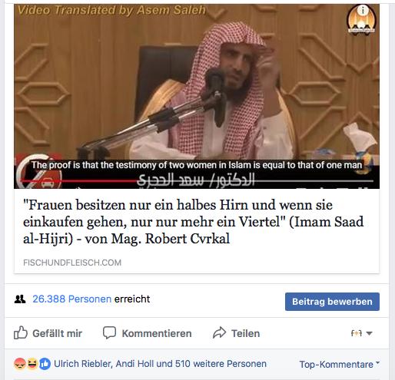The height and width of the screenshot is (380, 395).
Task: Open the Frauen besitzen article headline
Action: click(x=193, y=222)
